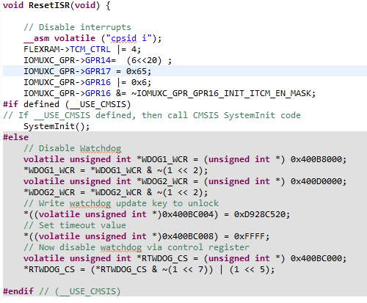Click the '// Set timeout value' comment
The width and height of the screenshot is (367, 303).
75,225
